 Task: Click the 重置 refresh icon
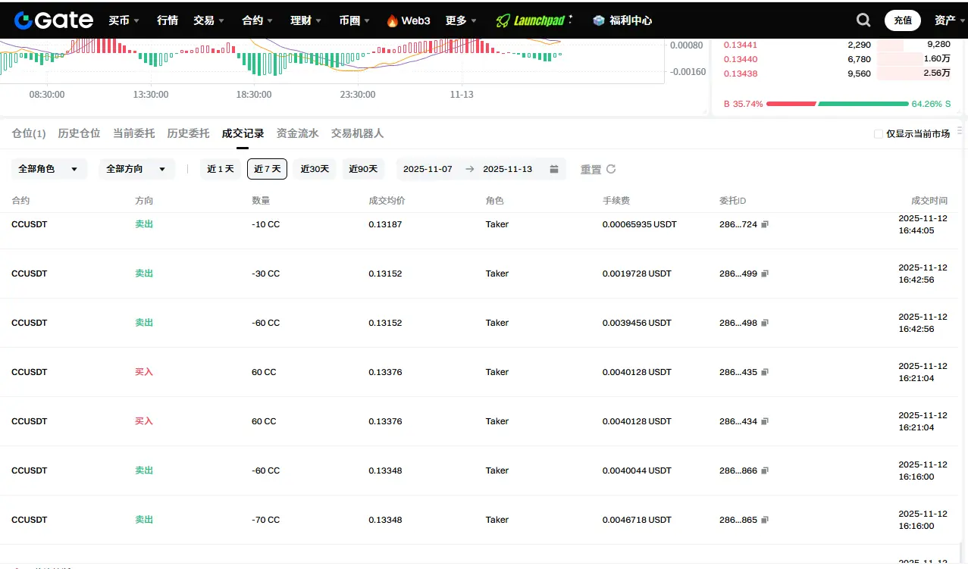click(x=611, y=169)
